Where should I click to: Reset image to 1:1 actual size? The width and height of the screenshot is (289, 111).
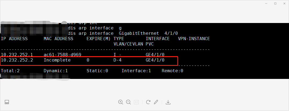coord(136,102)
